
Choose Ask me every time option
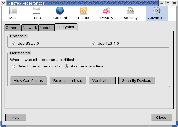coord(67,66)
